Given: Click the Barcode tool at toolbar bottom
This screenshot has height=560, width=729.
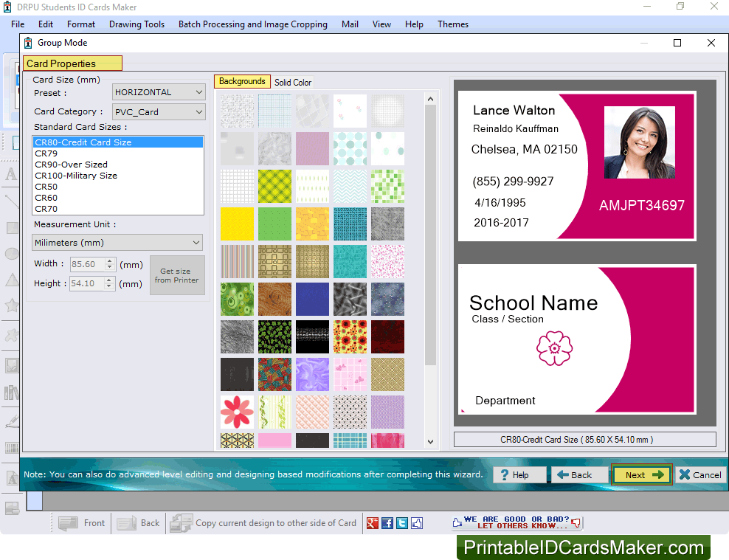Looking at the screenshot, I should (x=12, y=447).
